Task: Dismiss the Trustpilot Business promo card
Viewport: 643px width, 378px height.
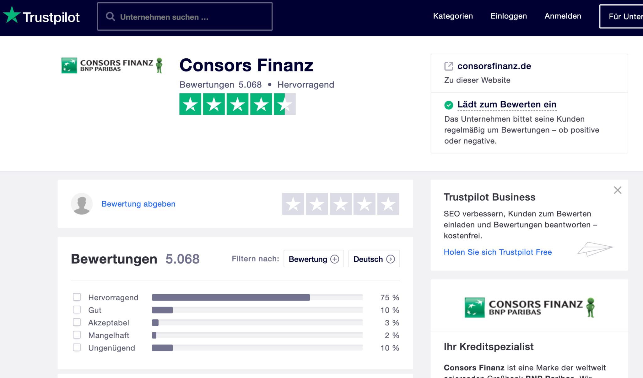Action: point(617,190)
